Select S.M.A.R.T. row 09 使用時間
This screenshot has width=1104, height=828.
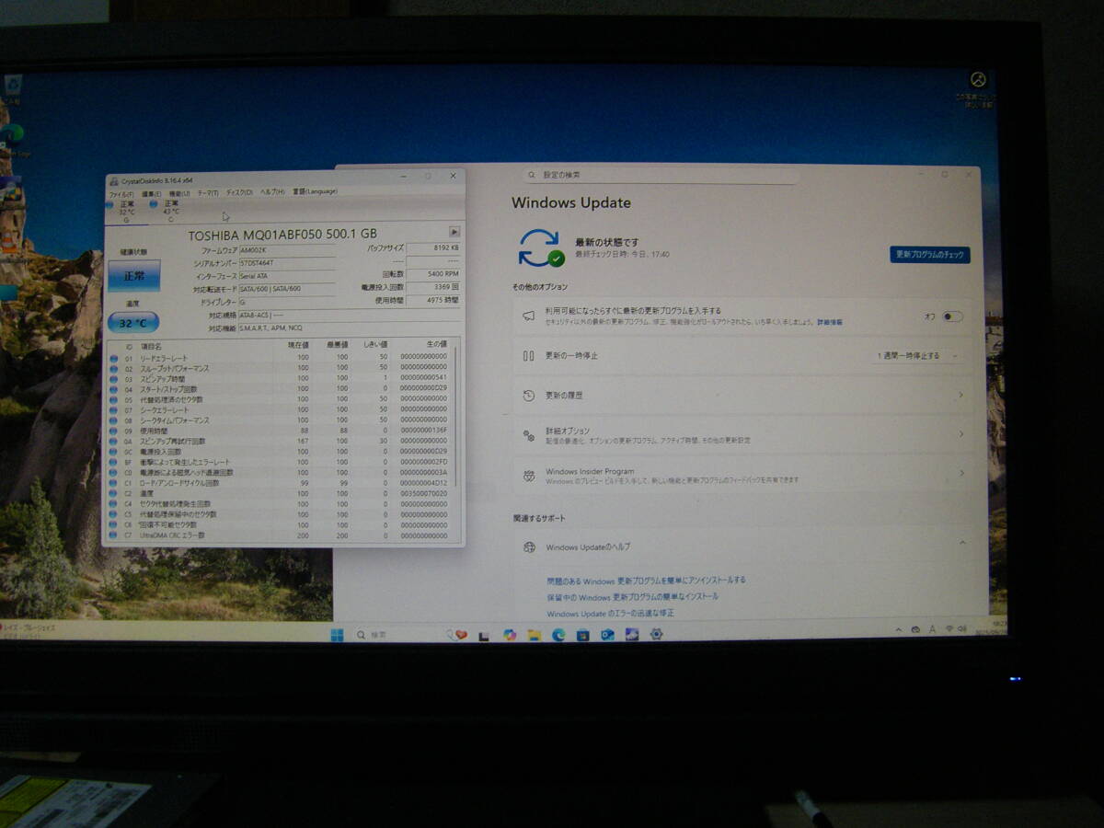(281, 431)
